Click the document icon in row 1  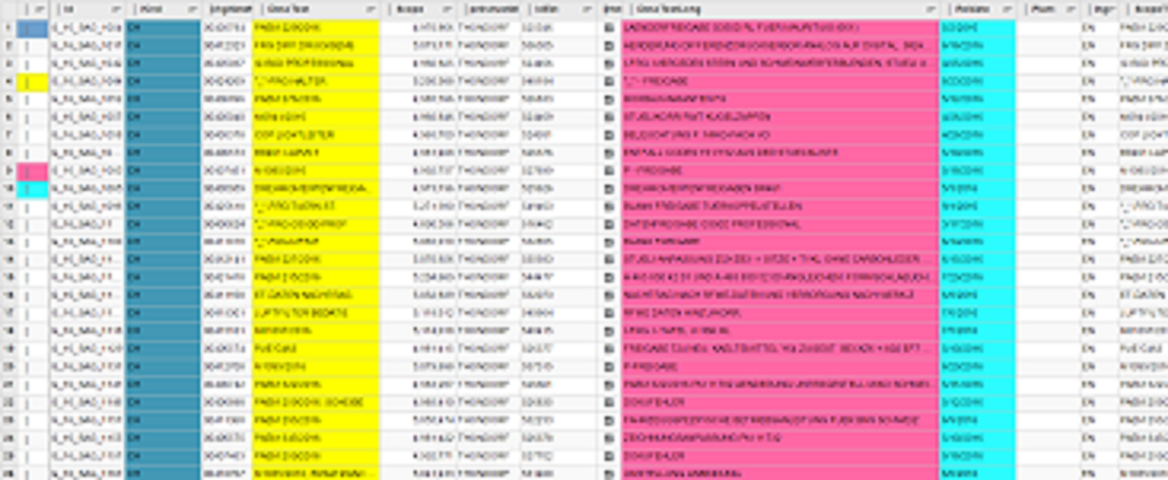pos(609,28)
